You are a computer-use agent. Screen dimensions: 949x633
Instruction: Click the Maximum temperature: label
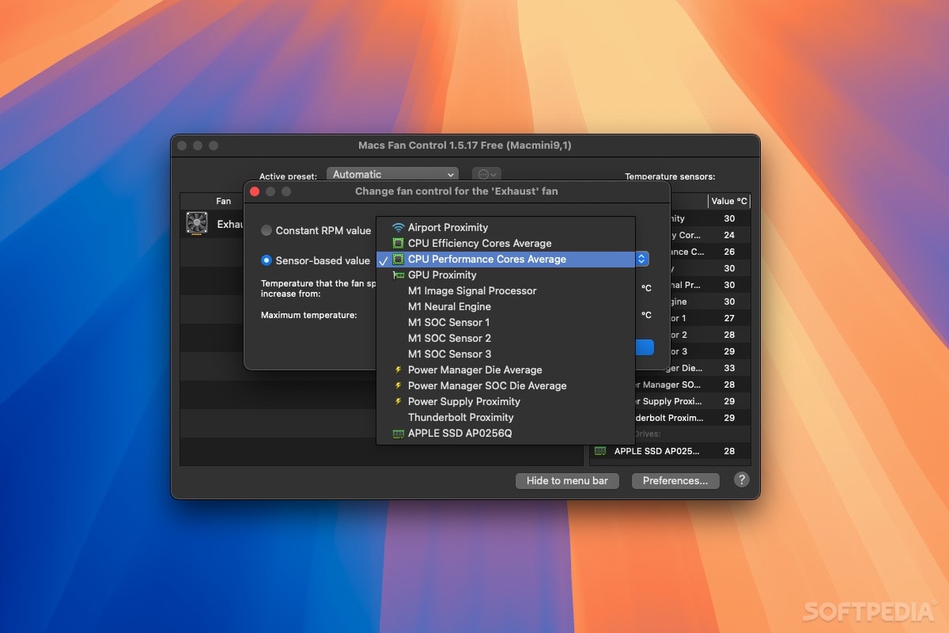coord(309,315)
